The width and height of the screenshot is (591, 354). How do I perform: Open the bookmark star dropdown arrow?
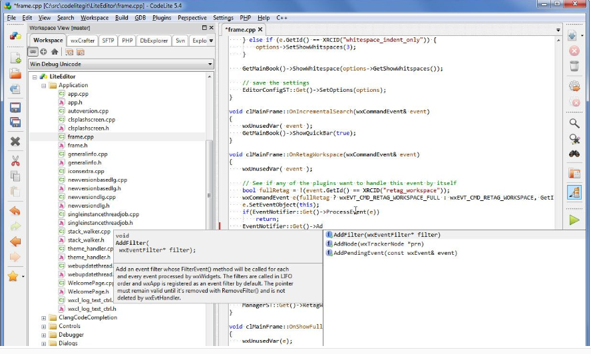coord(23,277)
